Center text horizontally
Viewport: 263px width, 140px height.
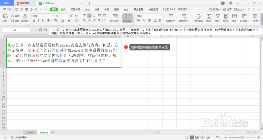89,21
